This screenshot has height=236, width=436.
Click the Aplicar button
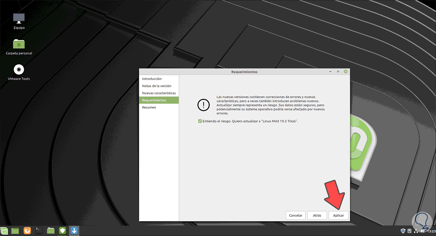point(338,215)
